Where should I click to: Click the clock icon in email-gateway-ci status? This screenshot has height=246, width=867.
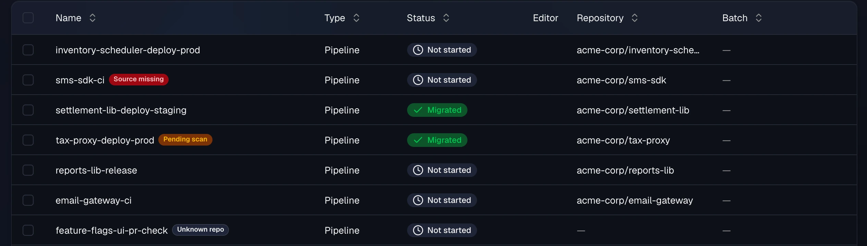coord(418,200)
